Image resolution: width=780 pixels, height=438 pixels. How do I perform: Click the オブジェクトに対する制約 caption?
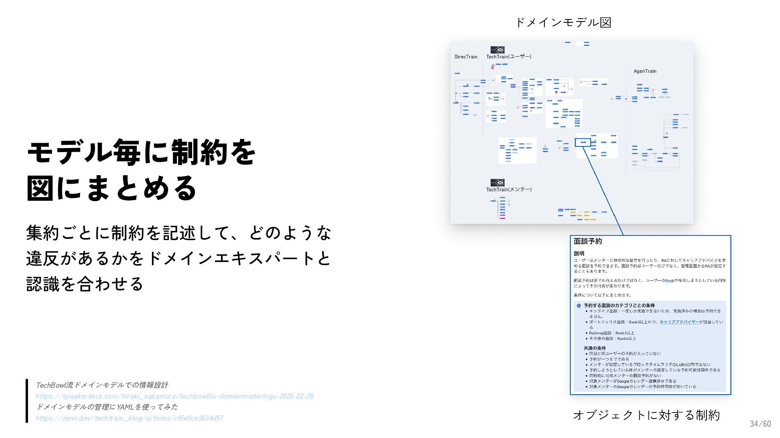646,415
